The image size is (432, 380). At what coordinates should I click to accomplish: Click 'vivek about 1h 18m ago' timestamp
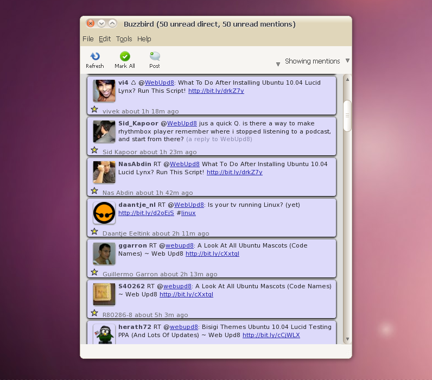[141, 111]
